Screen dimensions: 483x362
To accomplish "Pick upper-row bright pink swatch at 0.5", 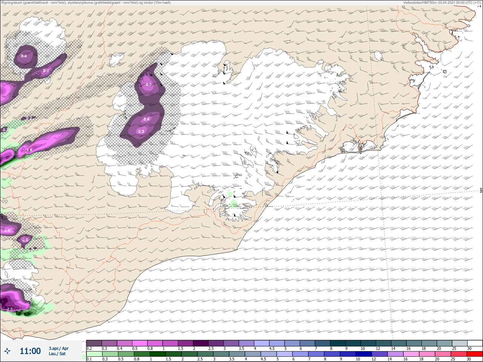I will (x=140, y=343).
